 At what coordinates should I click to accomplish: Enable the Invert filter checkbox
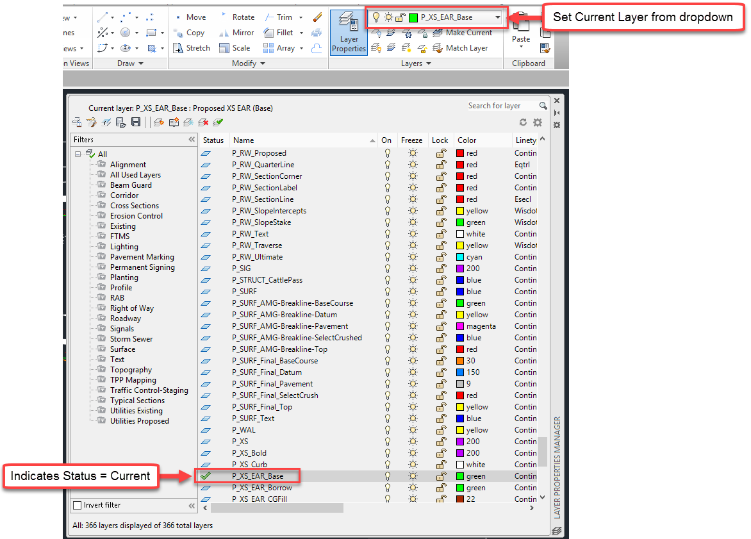pos(78,506)
